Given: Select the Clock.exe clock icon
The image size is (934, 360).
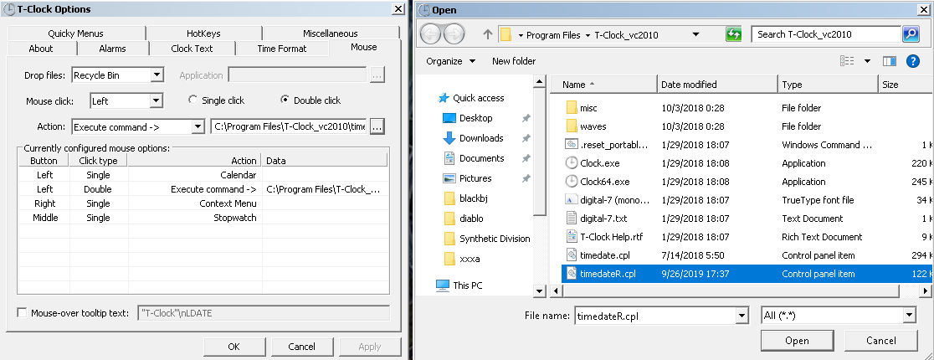Looking at the screenshot, I should click(572, 163).
